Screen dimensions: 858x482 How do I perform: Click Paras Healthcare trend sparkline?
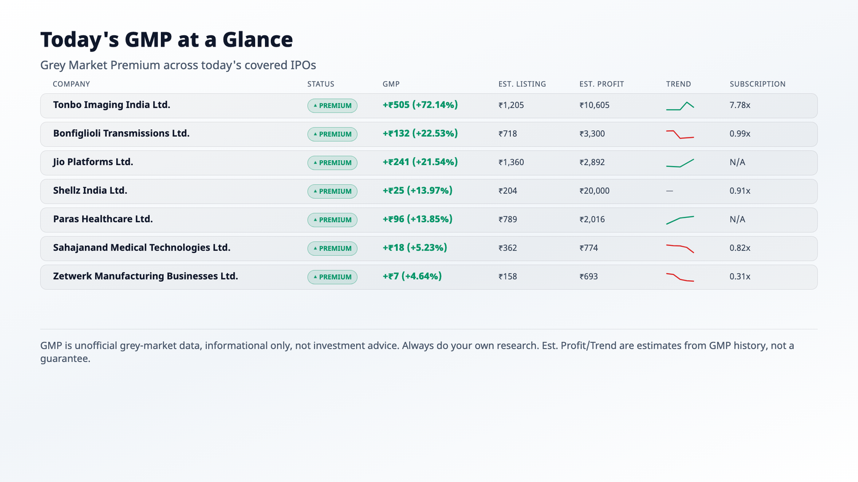(680, 220)
